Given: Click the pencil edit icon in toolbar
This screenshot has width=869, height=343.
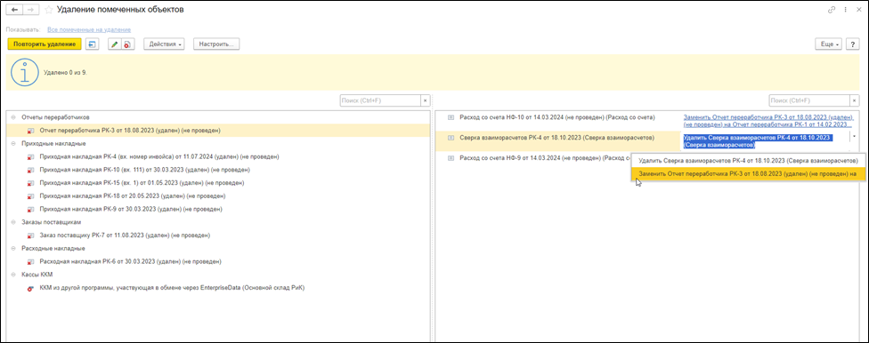Looking at the screenshot, I should (x=115, y=44).
